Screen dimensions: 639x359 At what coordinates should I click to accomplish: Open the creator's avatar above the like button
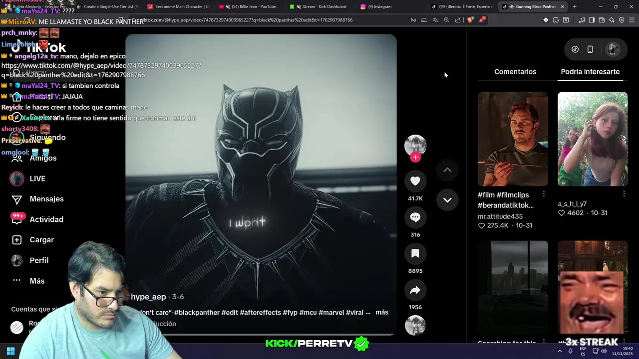pyautogui.click(x=415, y=146)
